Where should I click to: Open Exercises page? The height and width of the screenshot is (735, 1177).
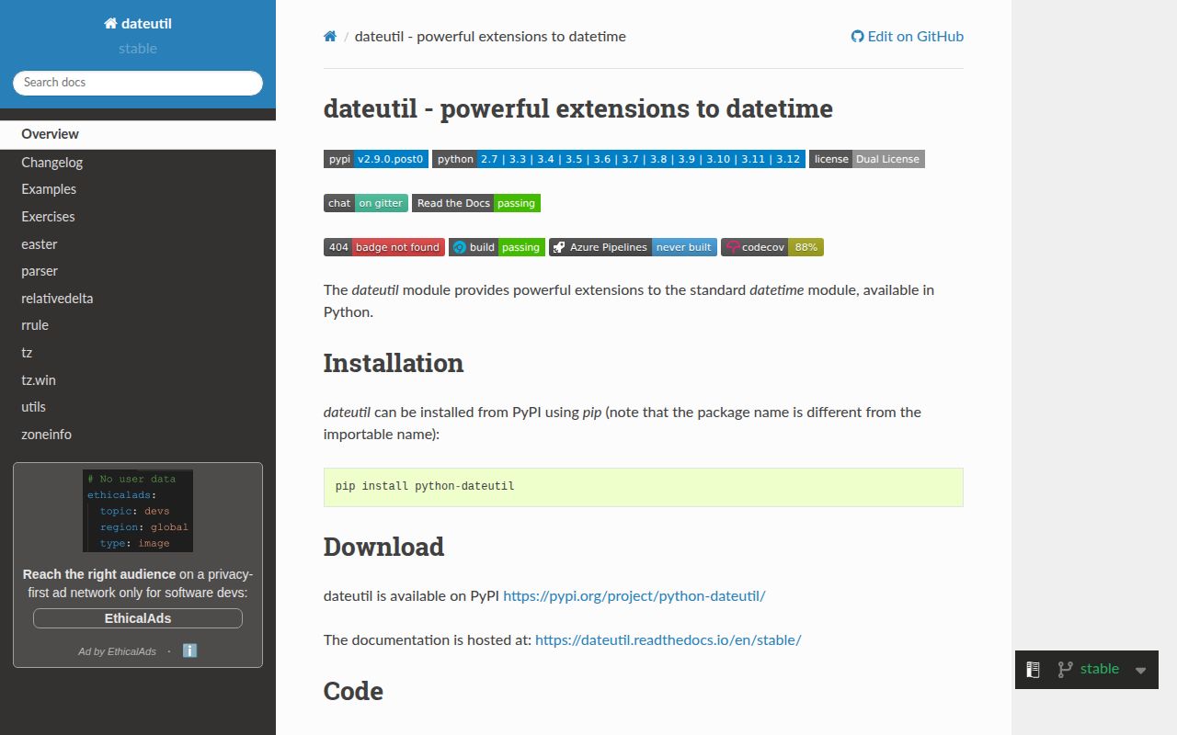click(138, 217)
